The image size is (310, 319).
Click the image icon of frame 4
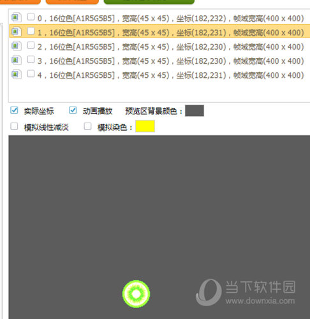pyautogui.click(x=16, y=75)
